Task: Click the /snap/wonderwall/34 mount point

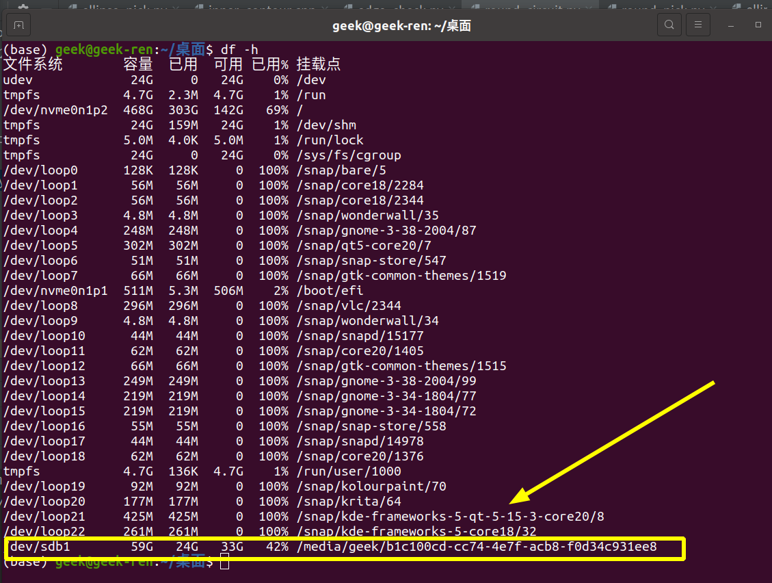Action: pos(368,321)
